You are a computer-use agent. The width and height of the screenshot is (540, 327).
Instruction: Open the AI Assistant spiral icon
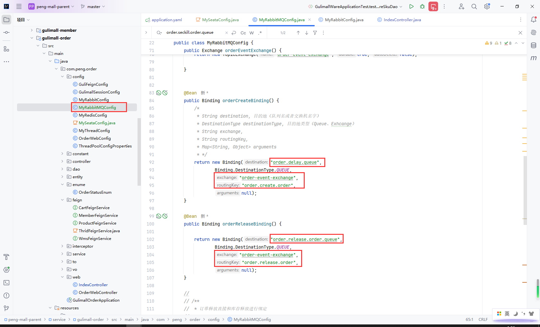(x=534, y=32)
